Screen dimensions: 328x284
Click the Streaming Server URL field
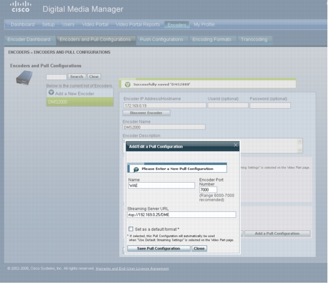tap(181, 214)
